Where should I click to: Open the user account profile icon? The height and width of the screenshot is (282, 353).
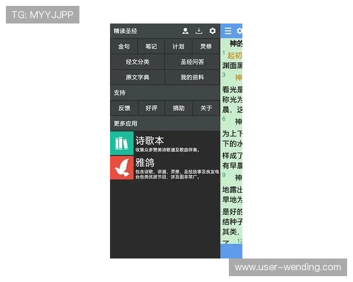(x=185, y=31)
